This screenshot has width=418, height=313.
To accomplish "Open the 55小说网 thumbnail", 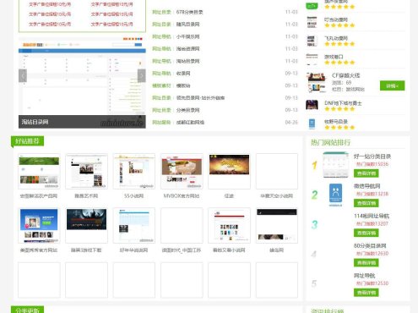I will (134, 172).
